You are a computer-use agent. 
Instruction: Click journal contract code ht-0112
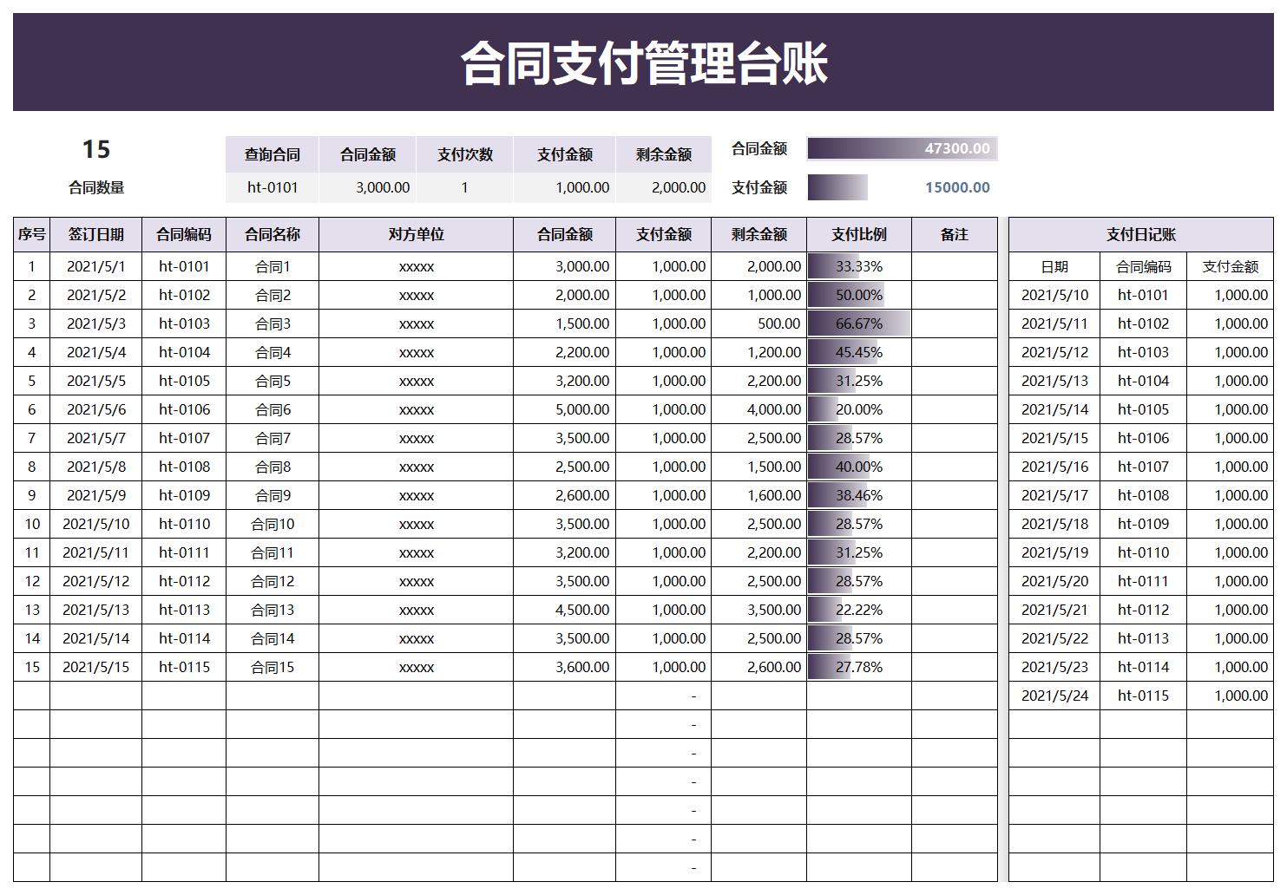pos(1143,610)
